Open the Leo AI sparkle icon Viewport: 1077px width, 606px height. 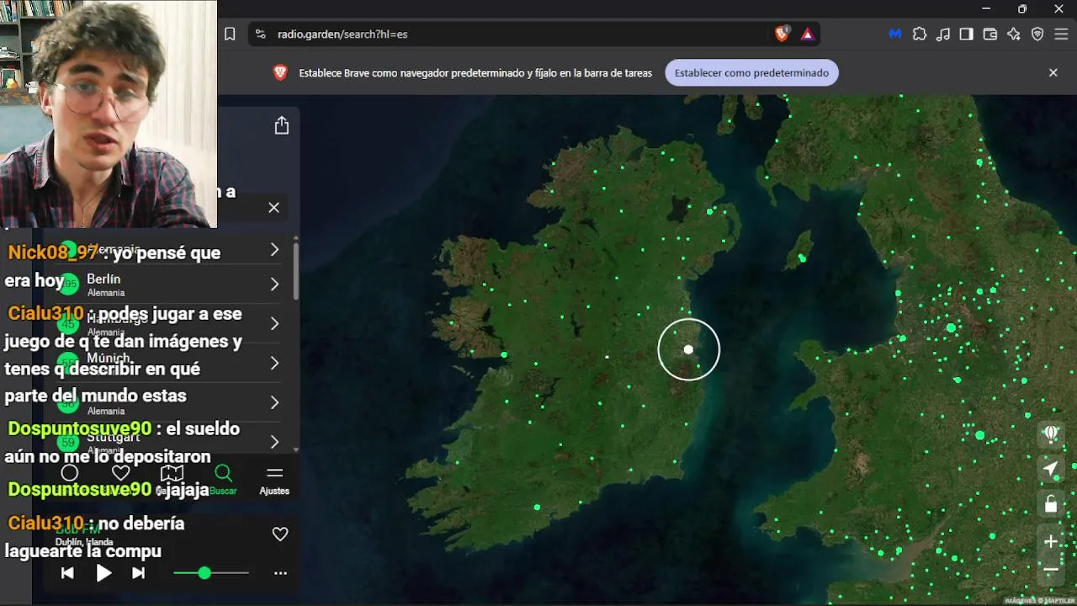click(1014, 34)
